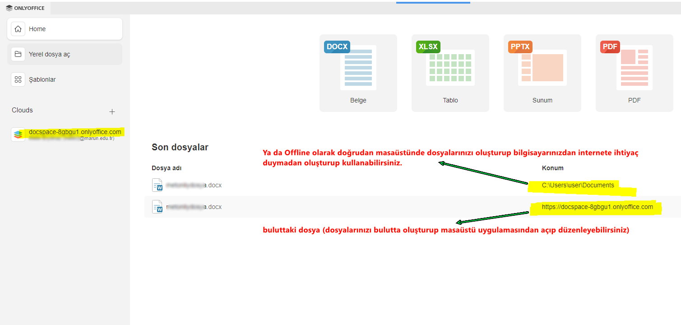
Task: Click the Konum column header
Action: tap(552, 168)
